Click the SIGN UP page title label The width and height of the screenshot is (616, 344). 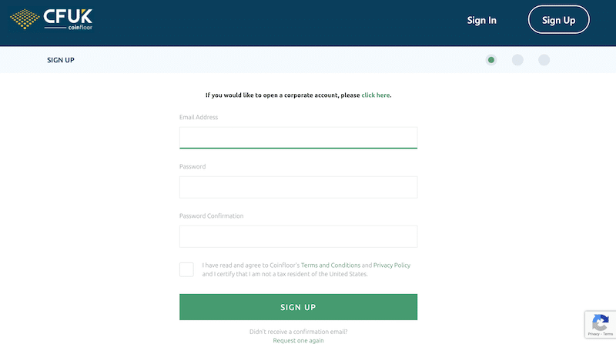[61, 60]
